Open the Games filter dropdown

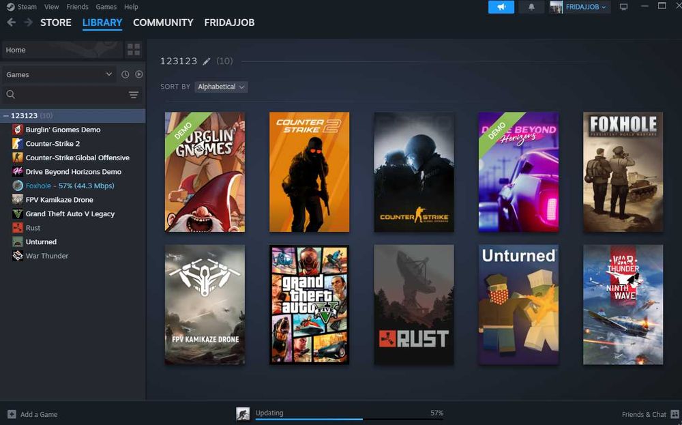tap(59, 74)
